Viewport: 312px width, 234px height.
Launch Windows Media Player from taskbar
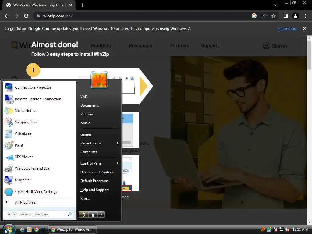[29, 229]
